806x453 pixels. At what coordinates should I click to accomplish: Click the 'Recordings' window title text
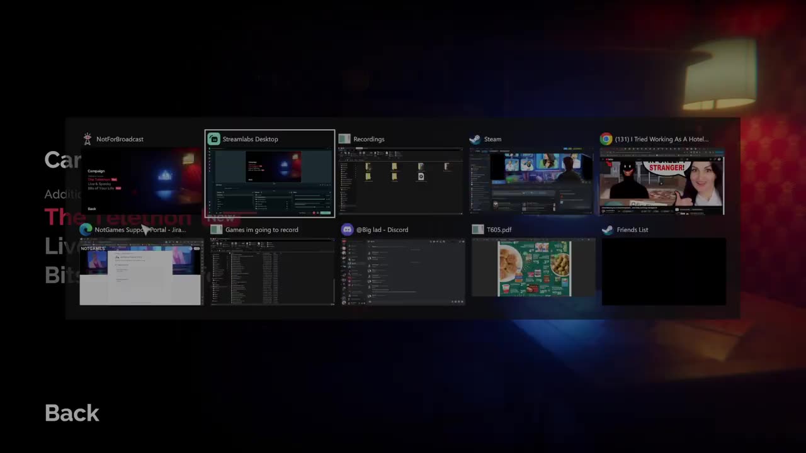pos(369,139)
